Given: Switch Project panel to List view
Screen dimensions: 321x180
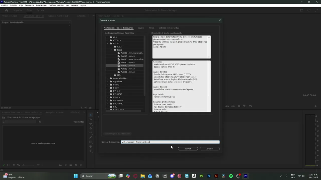Looking at the screenshot, I should point(9,165).
